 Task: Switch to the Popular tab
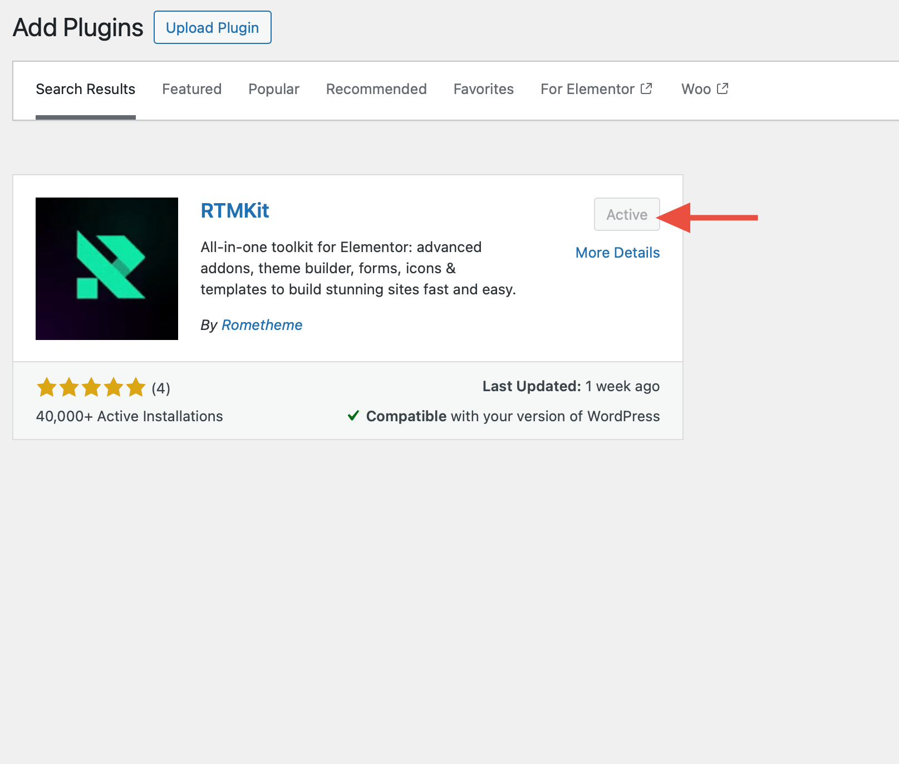coord(274,89)
